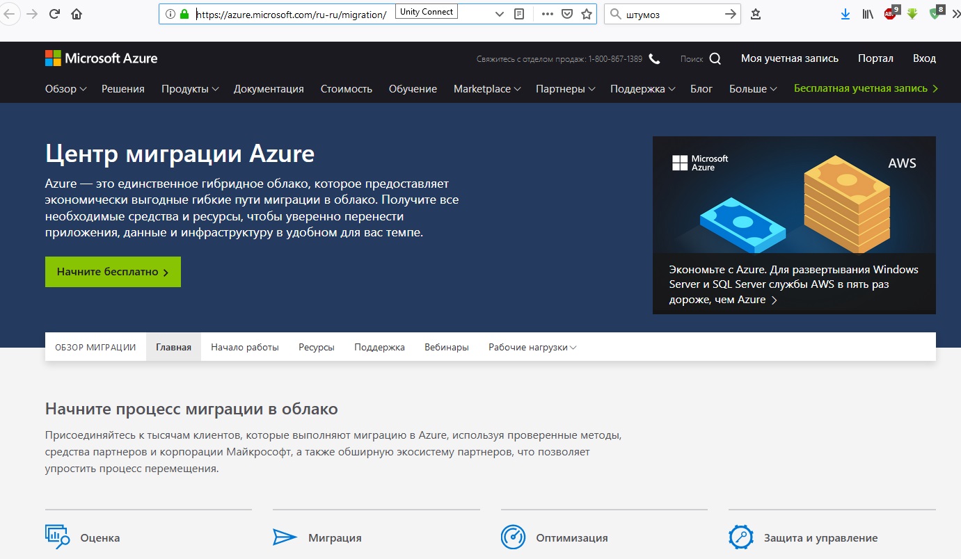Click the Вход sign-in link
Screen dimensions: 961x559
tap(924, 58)
